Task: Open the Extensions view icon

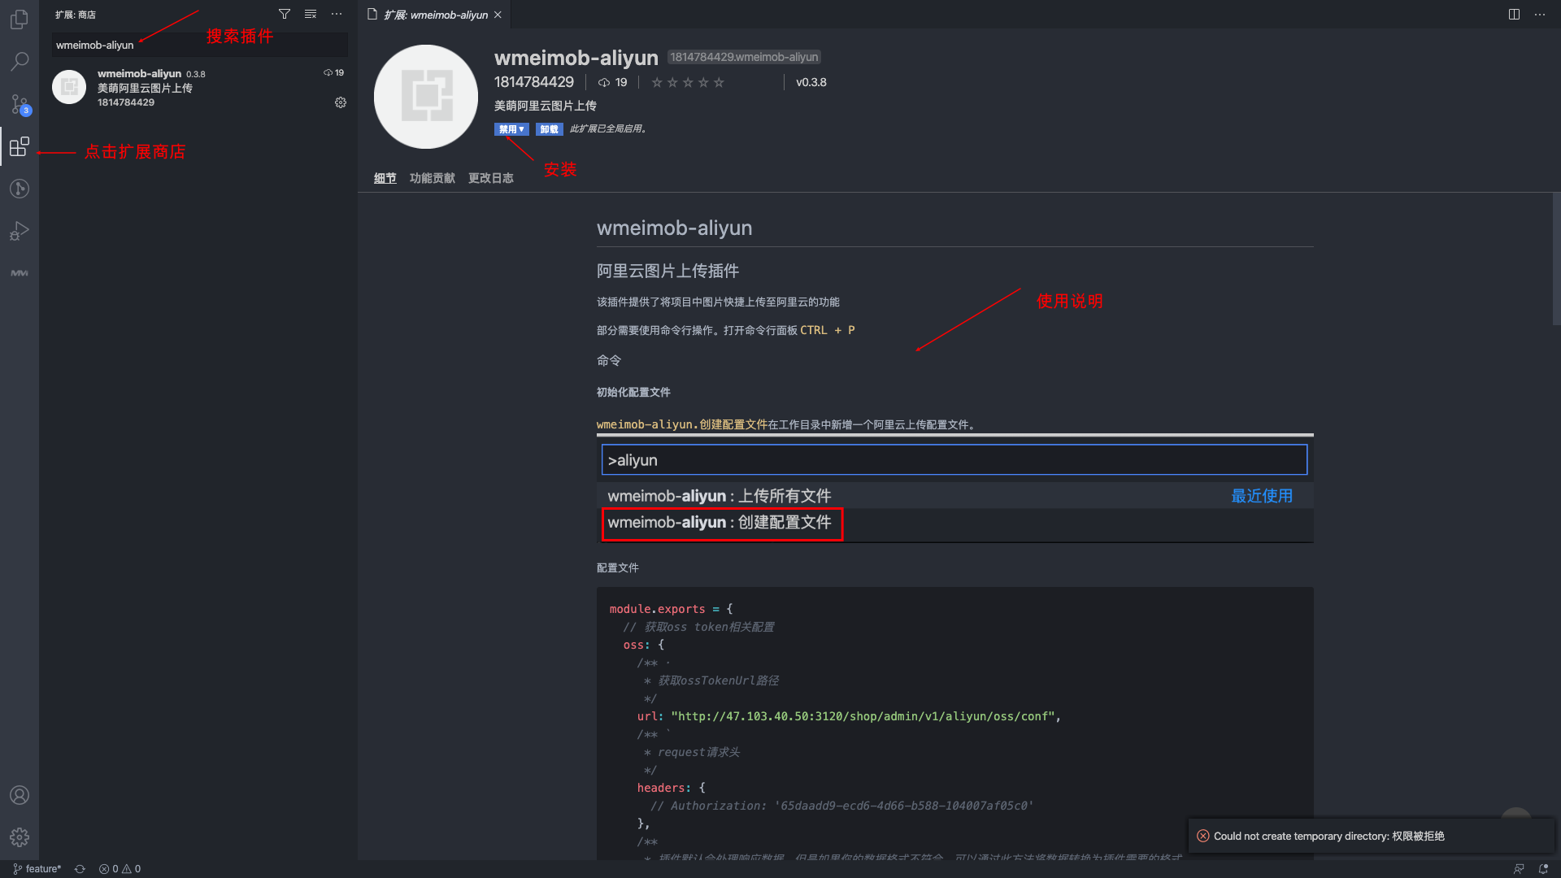Action: pyautogui.click(x=20, y=146)
